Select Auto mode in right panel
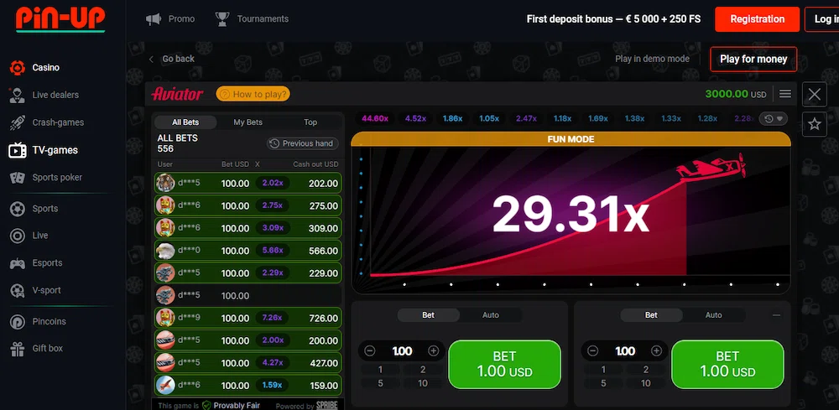 click(713, 315)
